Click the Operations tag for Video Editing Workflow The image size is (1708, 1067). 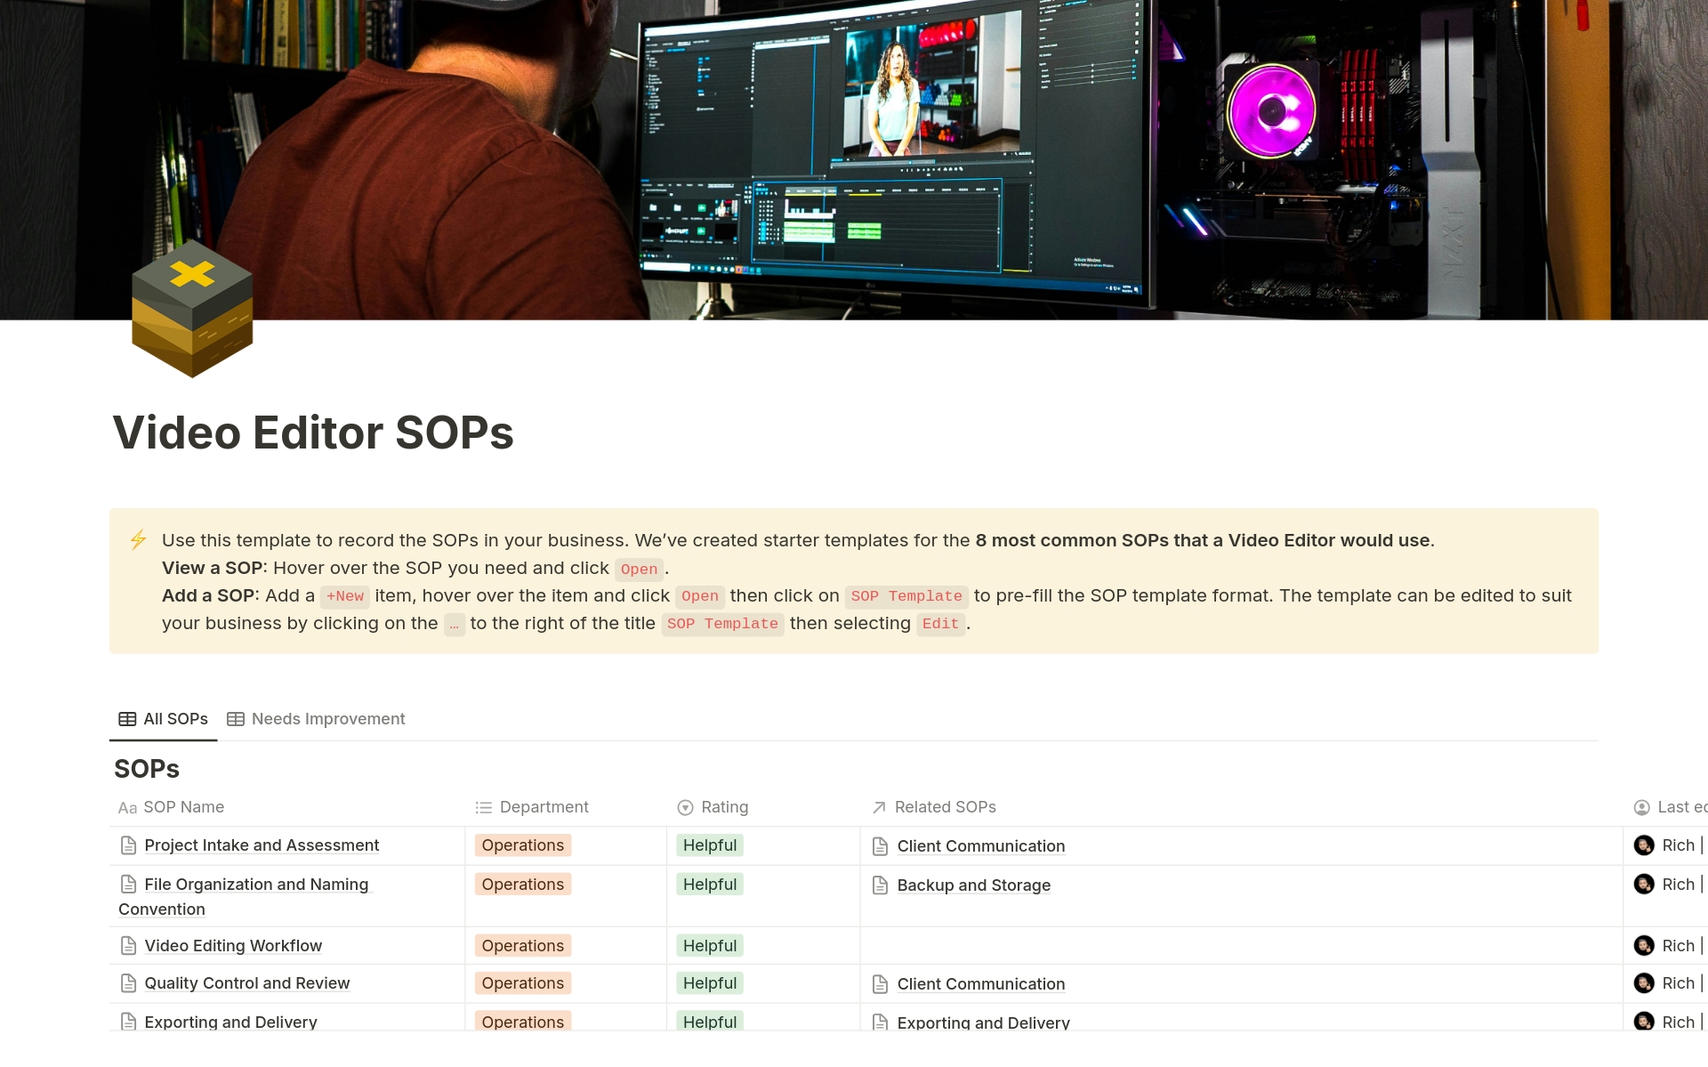tap(523, 946)
